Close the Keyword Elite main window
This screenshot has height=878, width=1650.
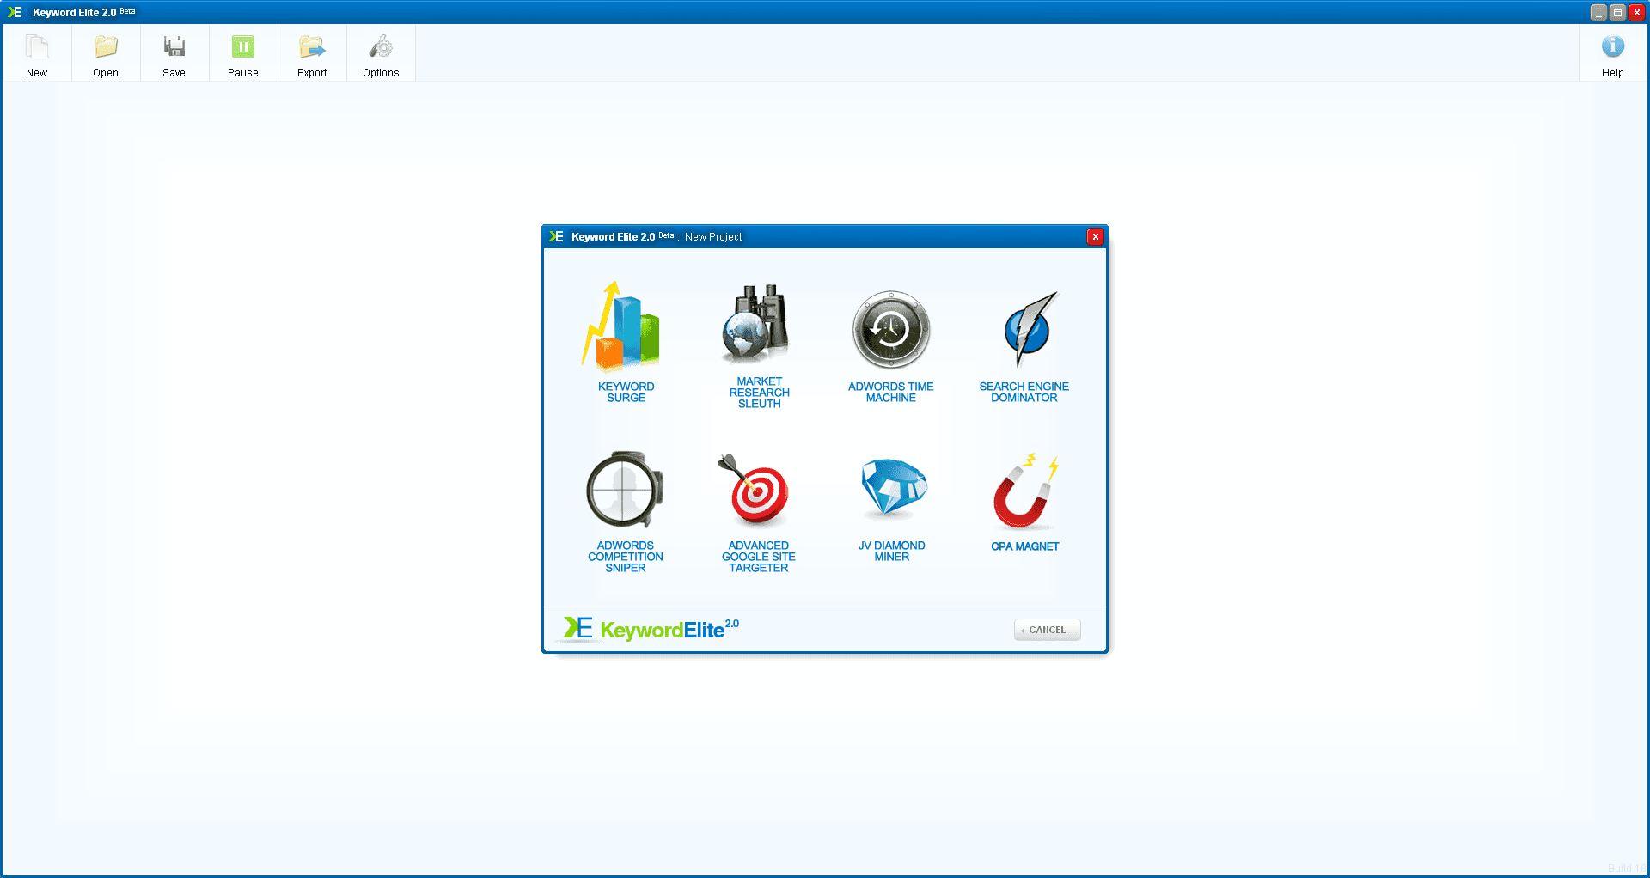point(1637,12)
